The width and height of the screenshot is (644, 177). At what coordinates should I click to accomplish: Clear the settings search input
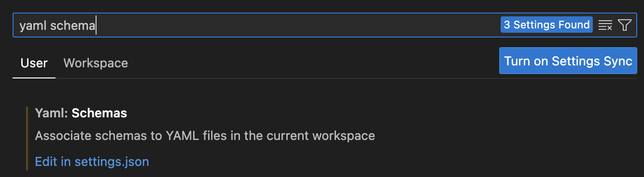(605, 25)
